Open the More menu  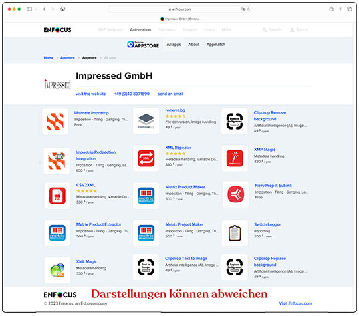click(x=226, y=30)
